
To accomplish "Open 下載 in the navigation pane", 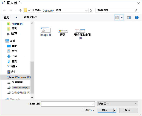I will pyautogui.click(x=12, y=56).
